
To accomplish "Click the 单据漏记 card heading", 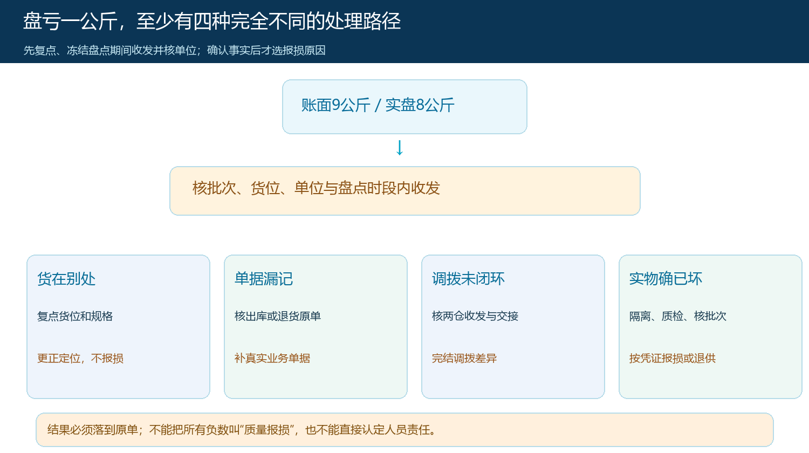I will (264, 279).
